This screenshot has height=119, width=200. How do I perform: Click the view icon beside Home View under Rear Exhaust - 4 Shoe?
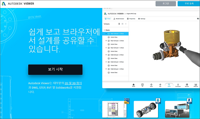tap(109, 51)
